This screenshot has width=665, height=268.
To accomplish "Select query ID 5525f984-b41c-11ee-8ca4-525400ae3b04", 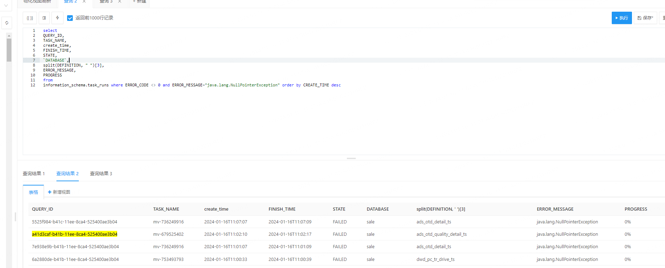I will (x=75, y=222).
